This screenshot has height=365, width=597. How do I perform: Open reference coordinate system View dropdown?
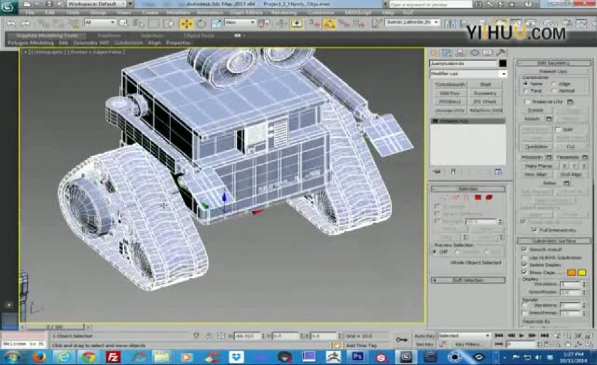pos(240,23)
